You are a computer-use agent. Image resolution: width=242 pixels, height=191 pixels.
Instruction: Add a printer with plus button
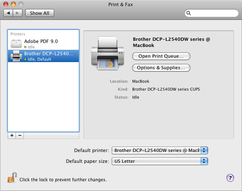(12, 135)
